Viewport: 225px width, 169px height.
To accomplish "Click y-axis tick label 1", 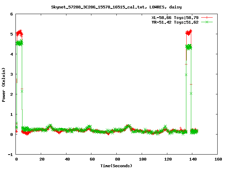I will coord(12,114).
